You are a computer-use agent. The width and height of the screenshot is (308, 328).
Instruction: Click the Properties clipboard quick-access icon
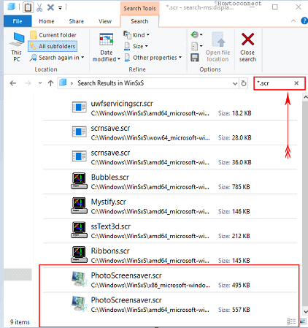(28, 7)
